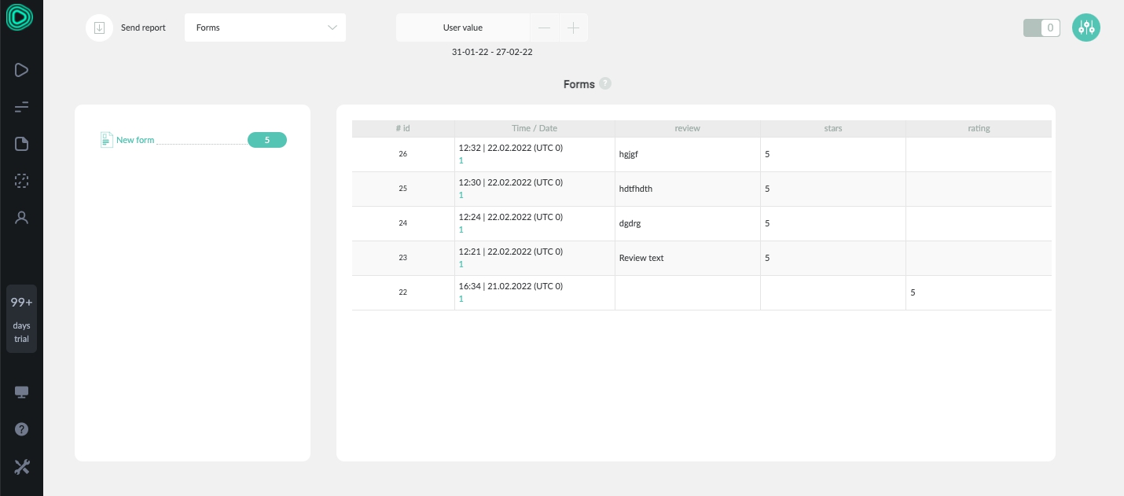Click the minus button beside User value

544,28
